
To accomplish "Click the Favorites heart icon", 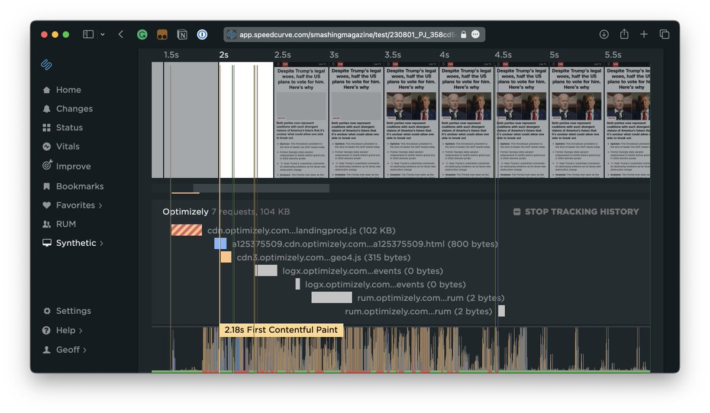I will [x=47, y=205].
